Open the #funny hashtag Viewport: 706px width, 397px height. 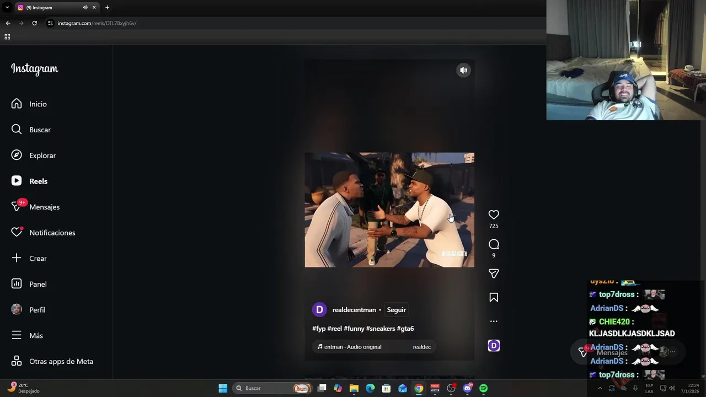pos(354,329)
